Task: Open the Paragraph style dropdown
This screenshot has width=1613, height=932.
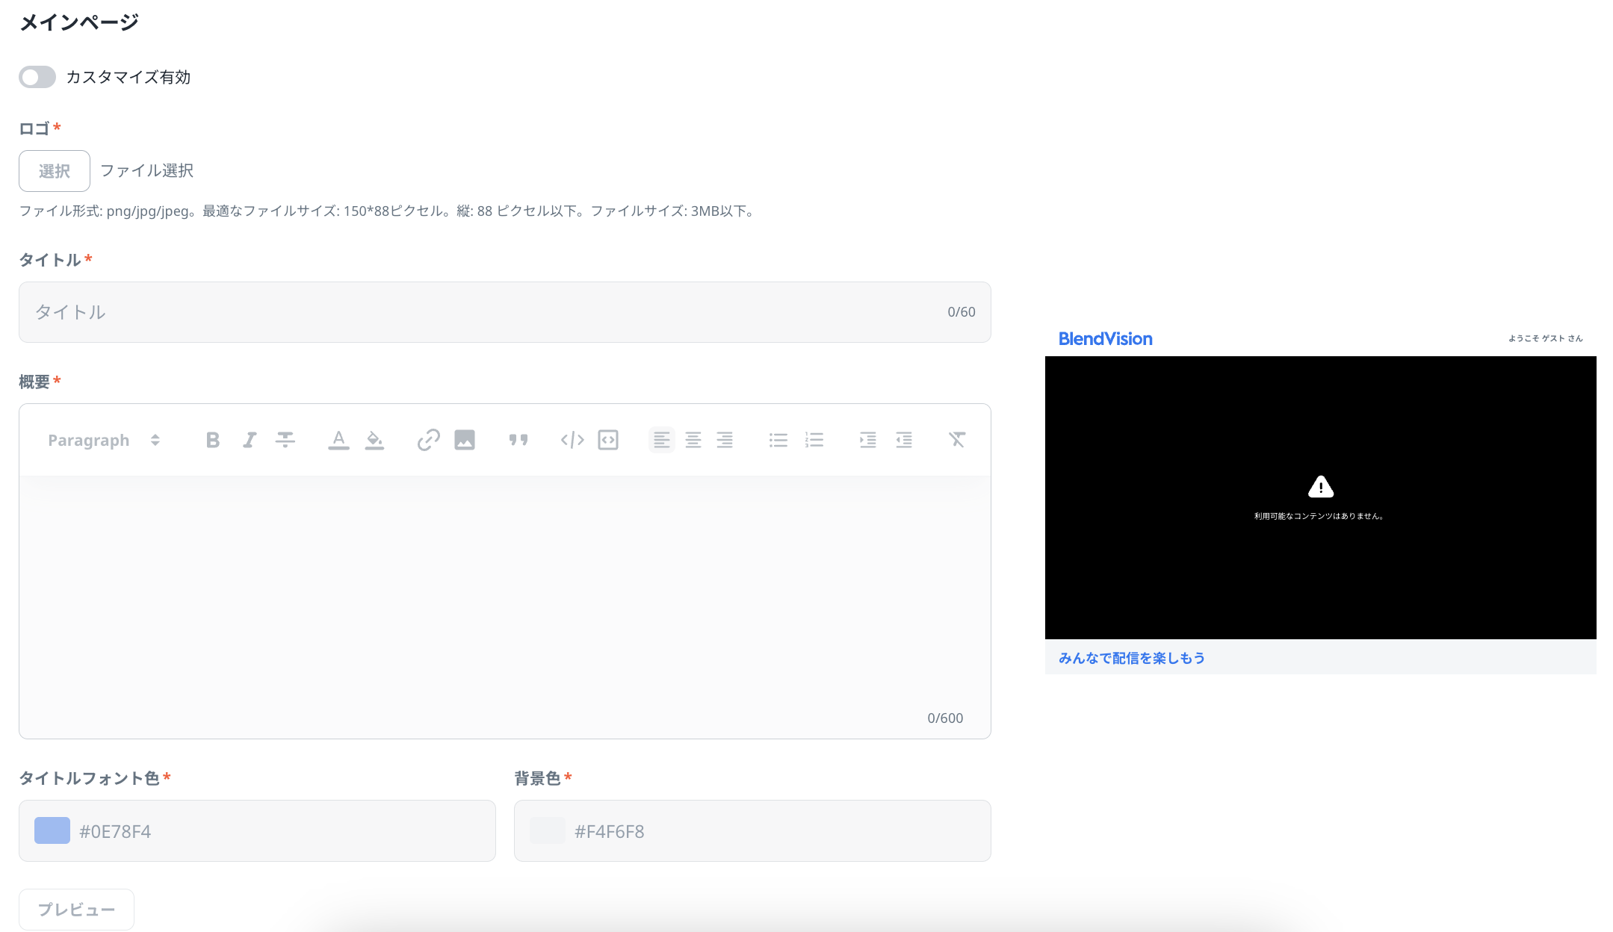Action: [x=104, y=440]
